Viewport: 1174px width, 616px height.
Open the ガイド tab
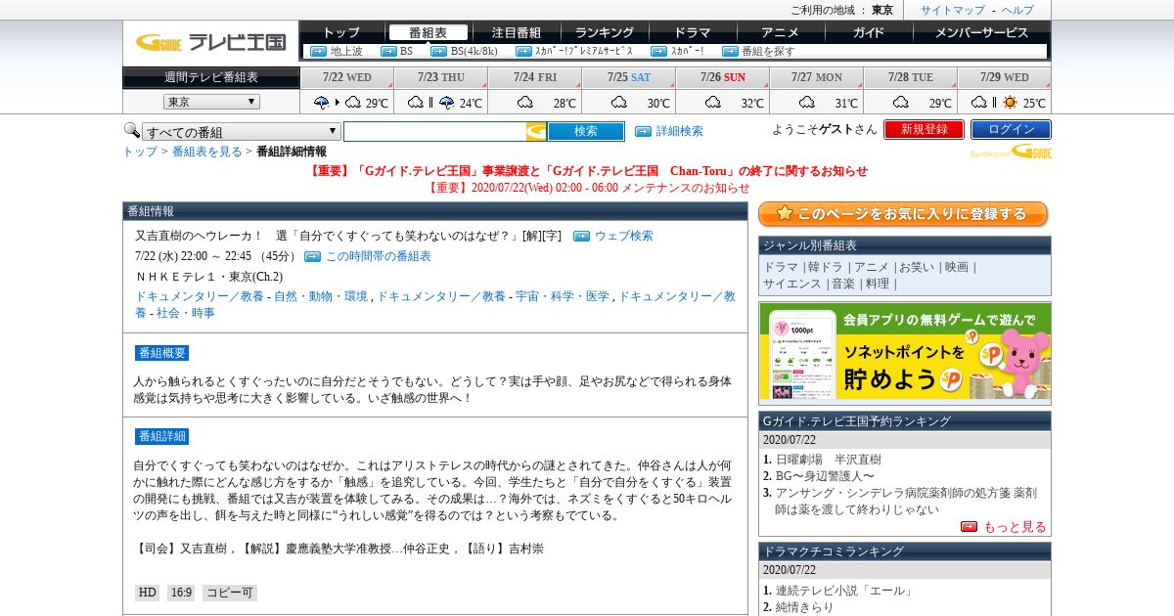click(x=868, y=32)
